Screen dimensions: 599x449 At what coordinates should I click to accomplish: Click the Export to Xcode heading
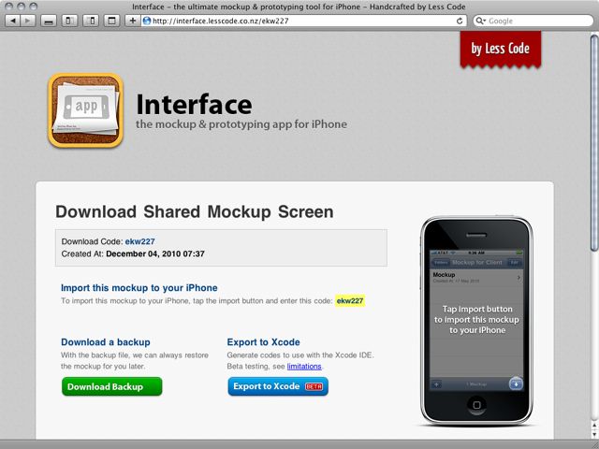point(263,342)
